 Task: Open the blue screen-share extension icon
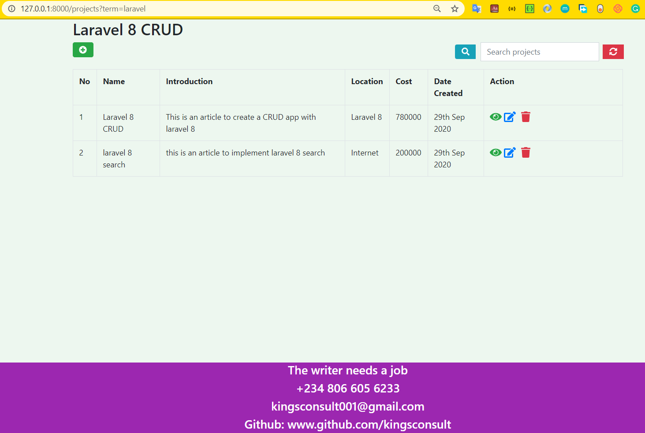[x=582, y=8]
